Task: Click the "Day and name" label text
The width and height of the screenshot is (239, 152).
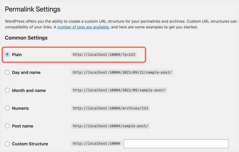Action: 26,72
